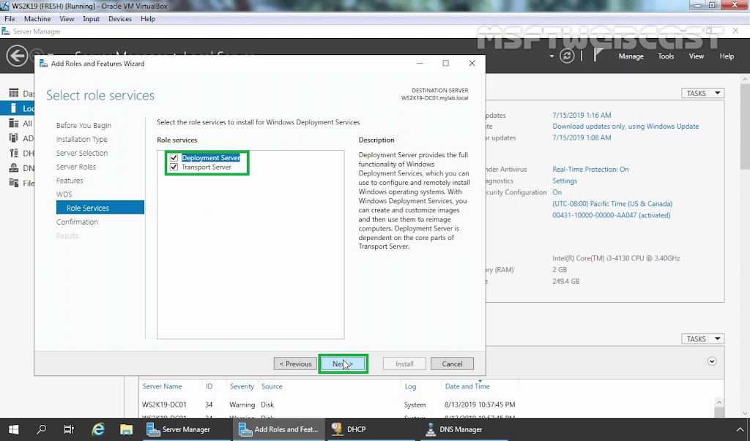Click the Add Roles wizard title bar icon

(43, 64)
